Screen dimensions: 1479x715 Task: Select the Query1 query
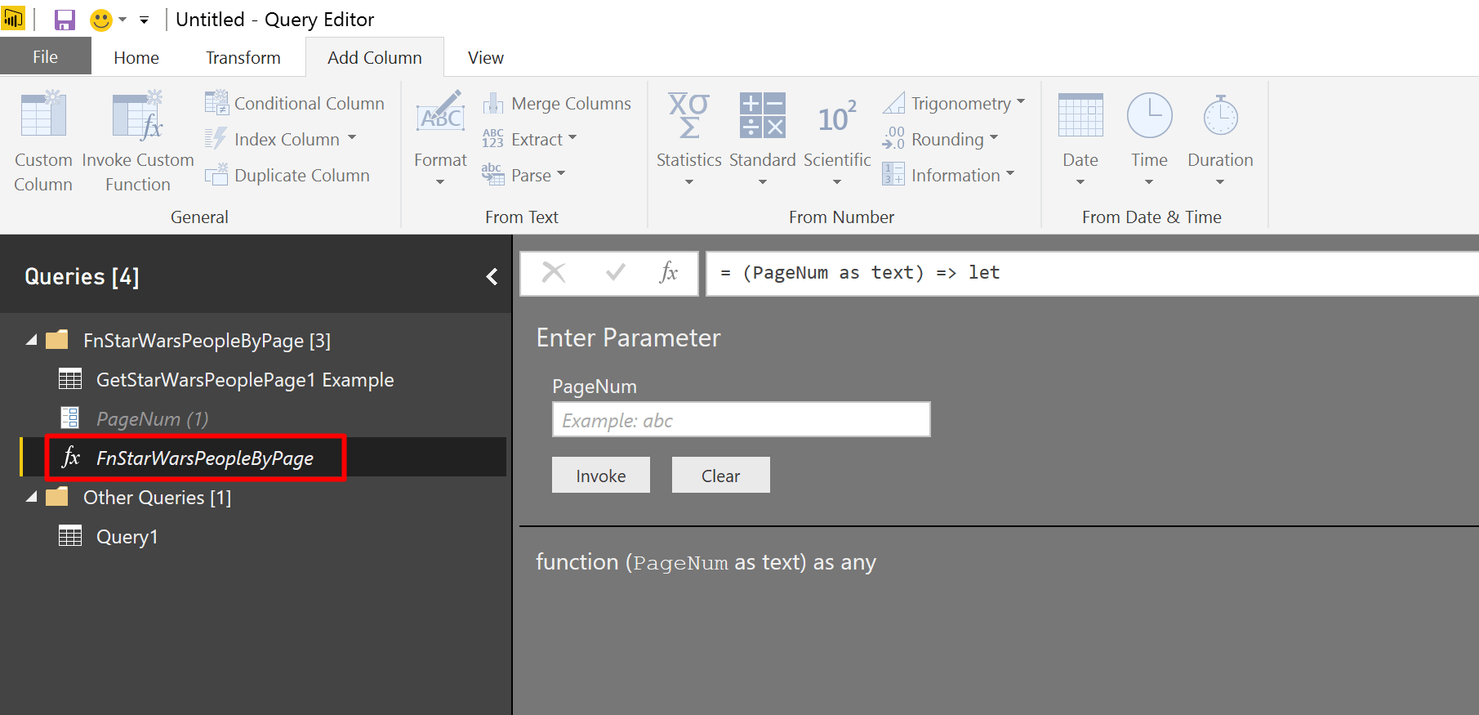[127, 537]
